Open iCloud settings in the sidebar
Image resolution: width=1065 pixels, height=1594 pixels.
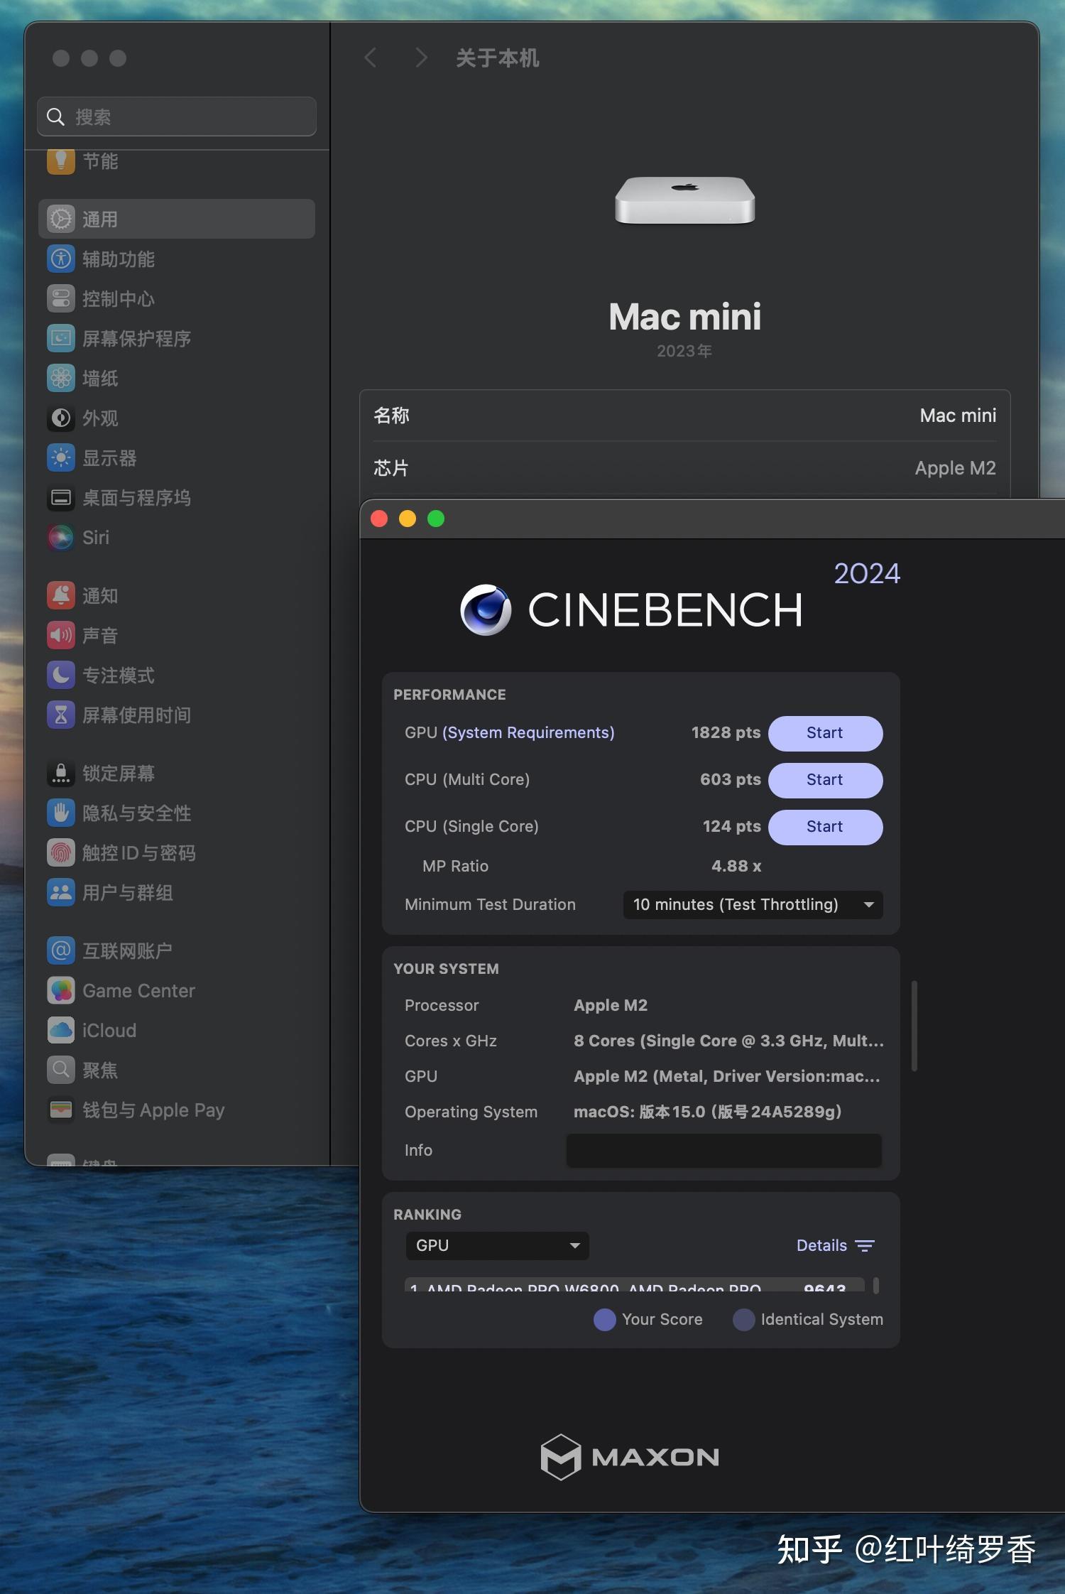[x=109, y=1031]
